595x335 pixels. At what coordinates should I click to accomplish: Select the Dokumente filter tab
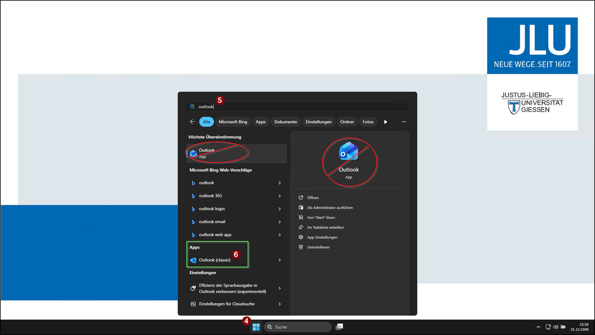[286, 122]
